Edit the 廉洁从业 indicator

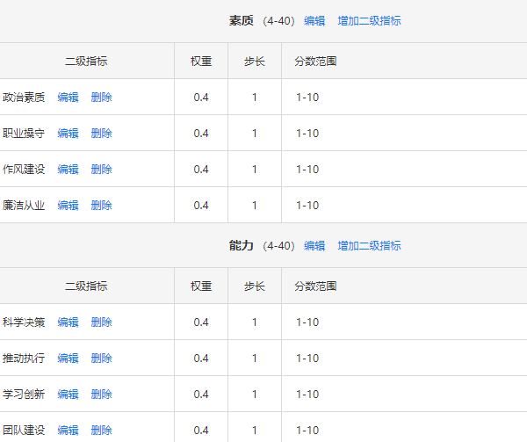point(68,205)
